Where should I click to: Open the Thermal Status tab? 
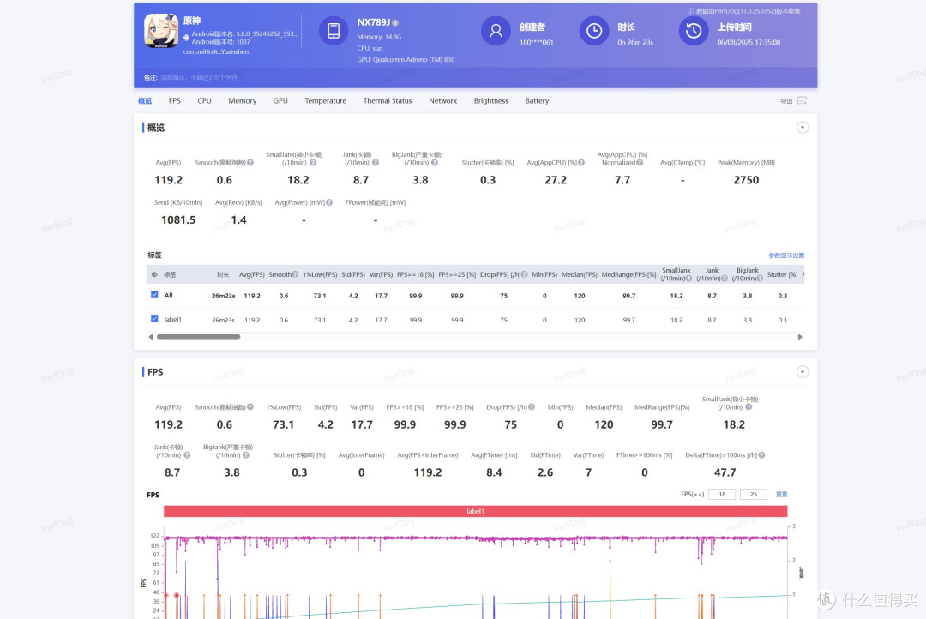click(388, 101)
